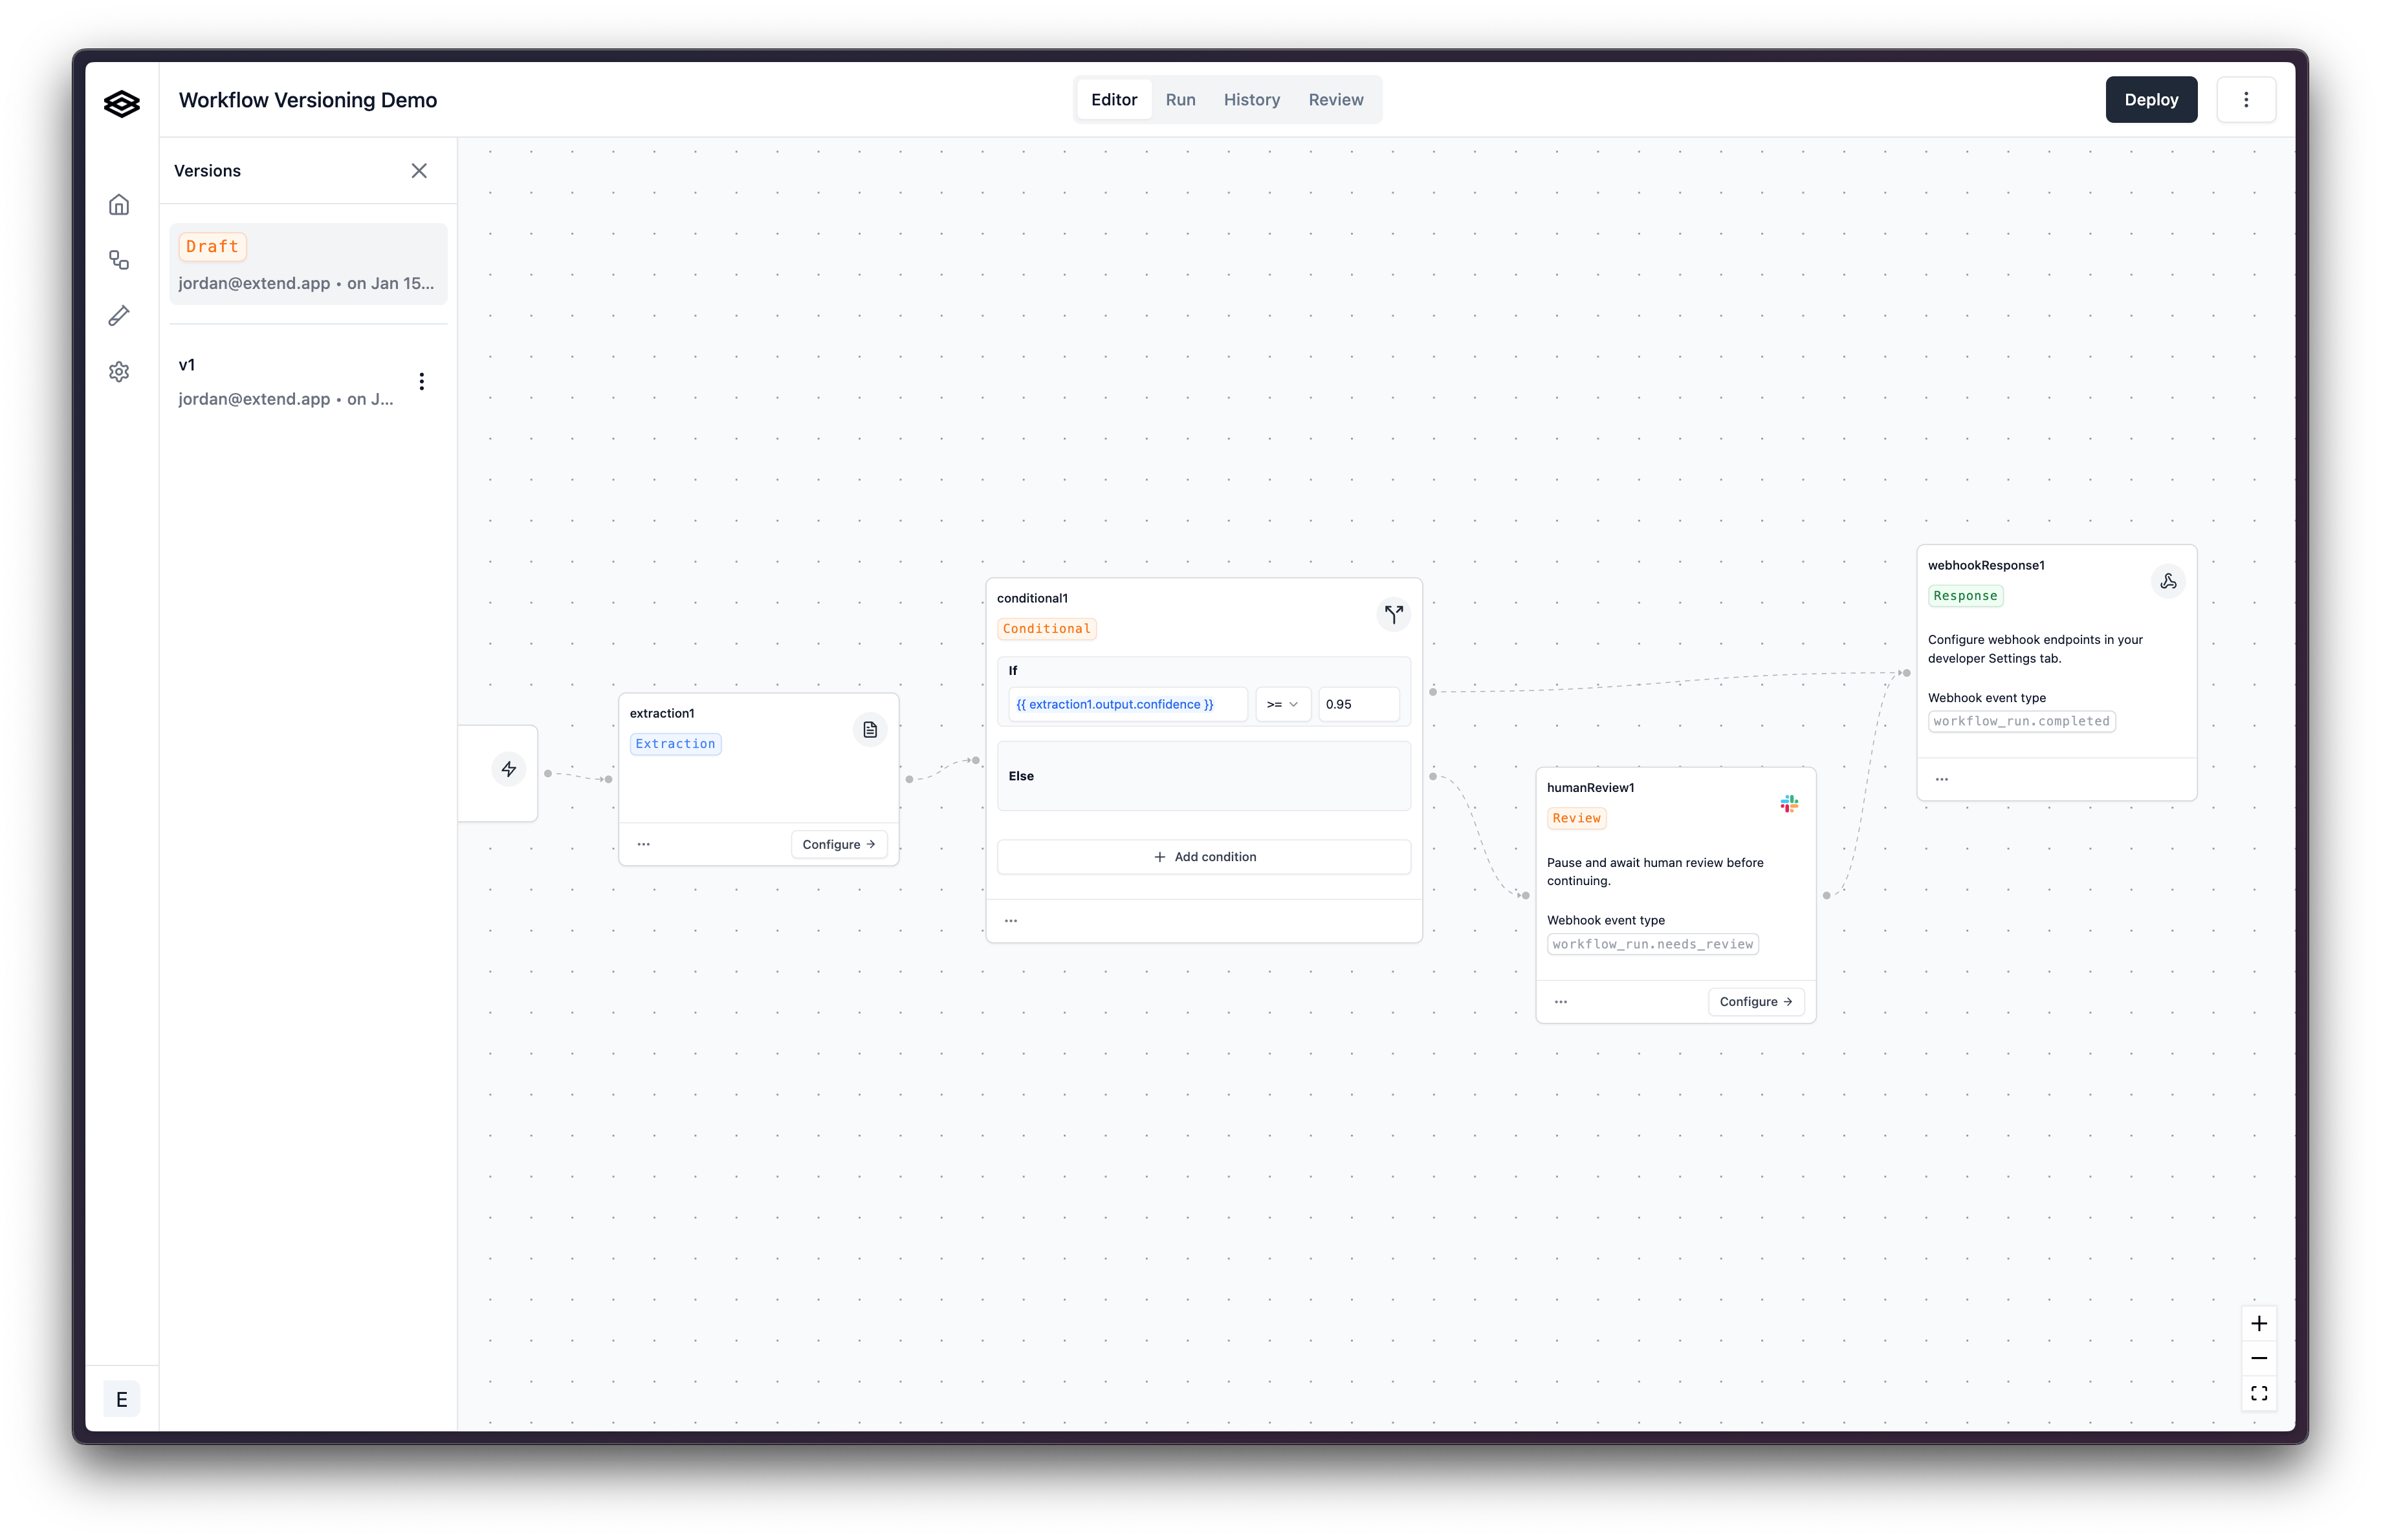Click the document icon on extraction1
Image resolution: width=2381 pixels, height=1540 pixels.
870,729
